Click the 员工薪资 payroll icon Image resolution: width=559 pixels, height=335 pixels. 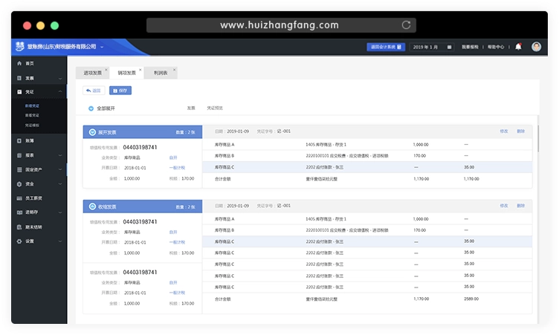click(19, 198)
